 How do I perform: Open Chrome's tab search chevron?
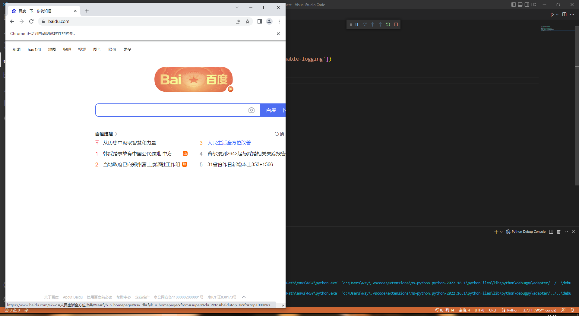(x=237, y=8)
